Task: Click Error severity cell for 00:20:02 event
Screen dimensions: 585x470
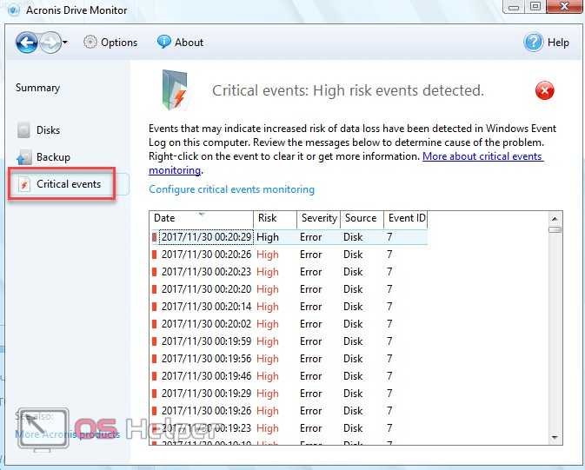Action: [x=311, y=324]
